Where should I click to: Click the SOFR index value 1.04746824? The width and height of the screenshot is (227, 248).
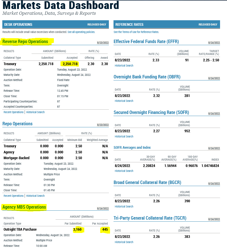point(210,166)
